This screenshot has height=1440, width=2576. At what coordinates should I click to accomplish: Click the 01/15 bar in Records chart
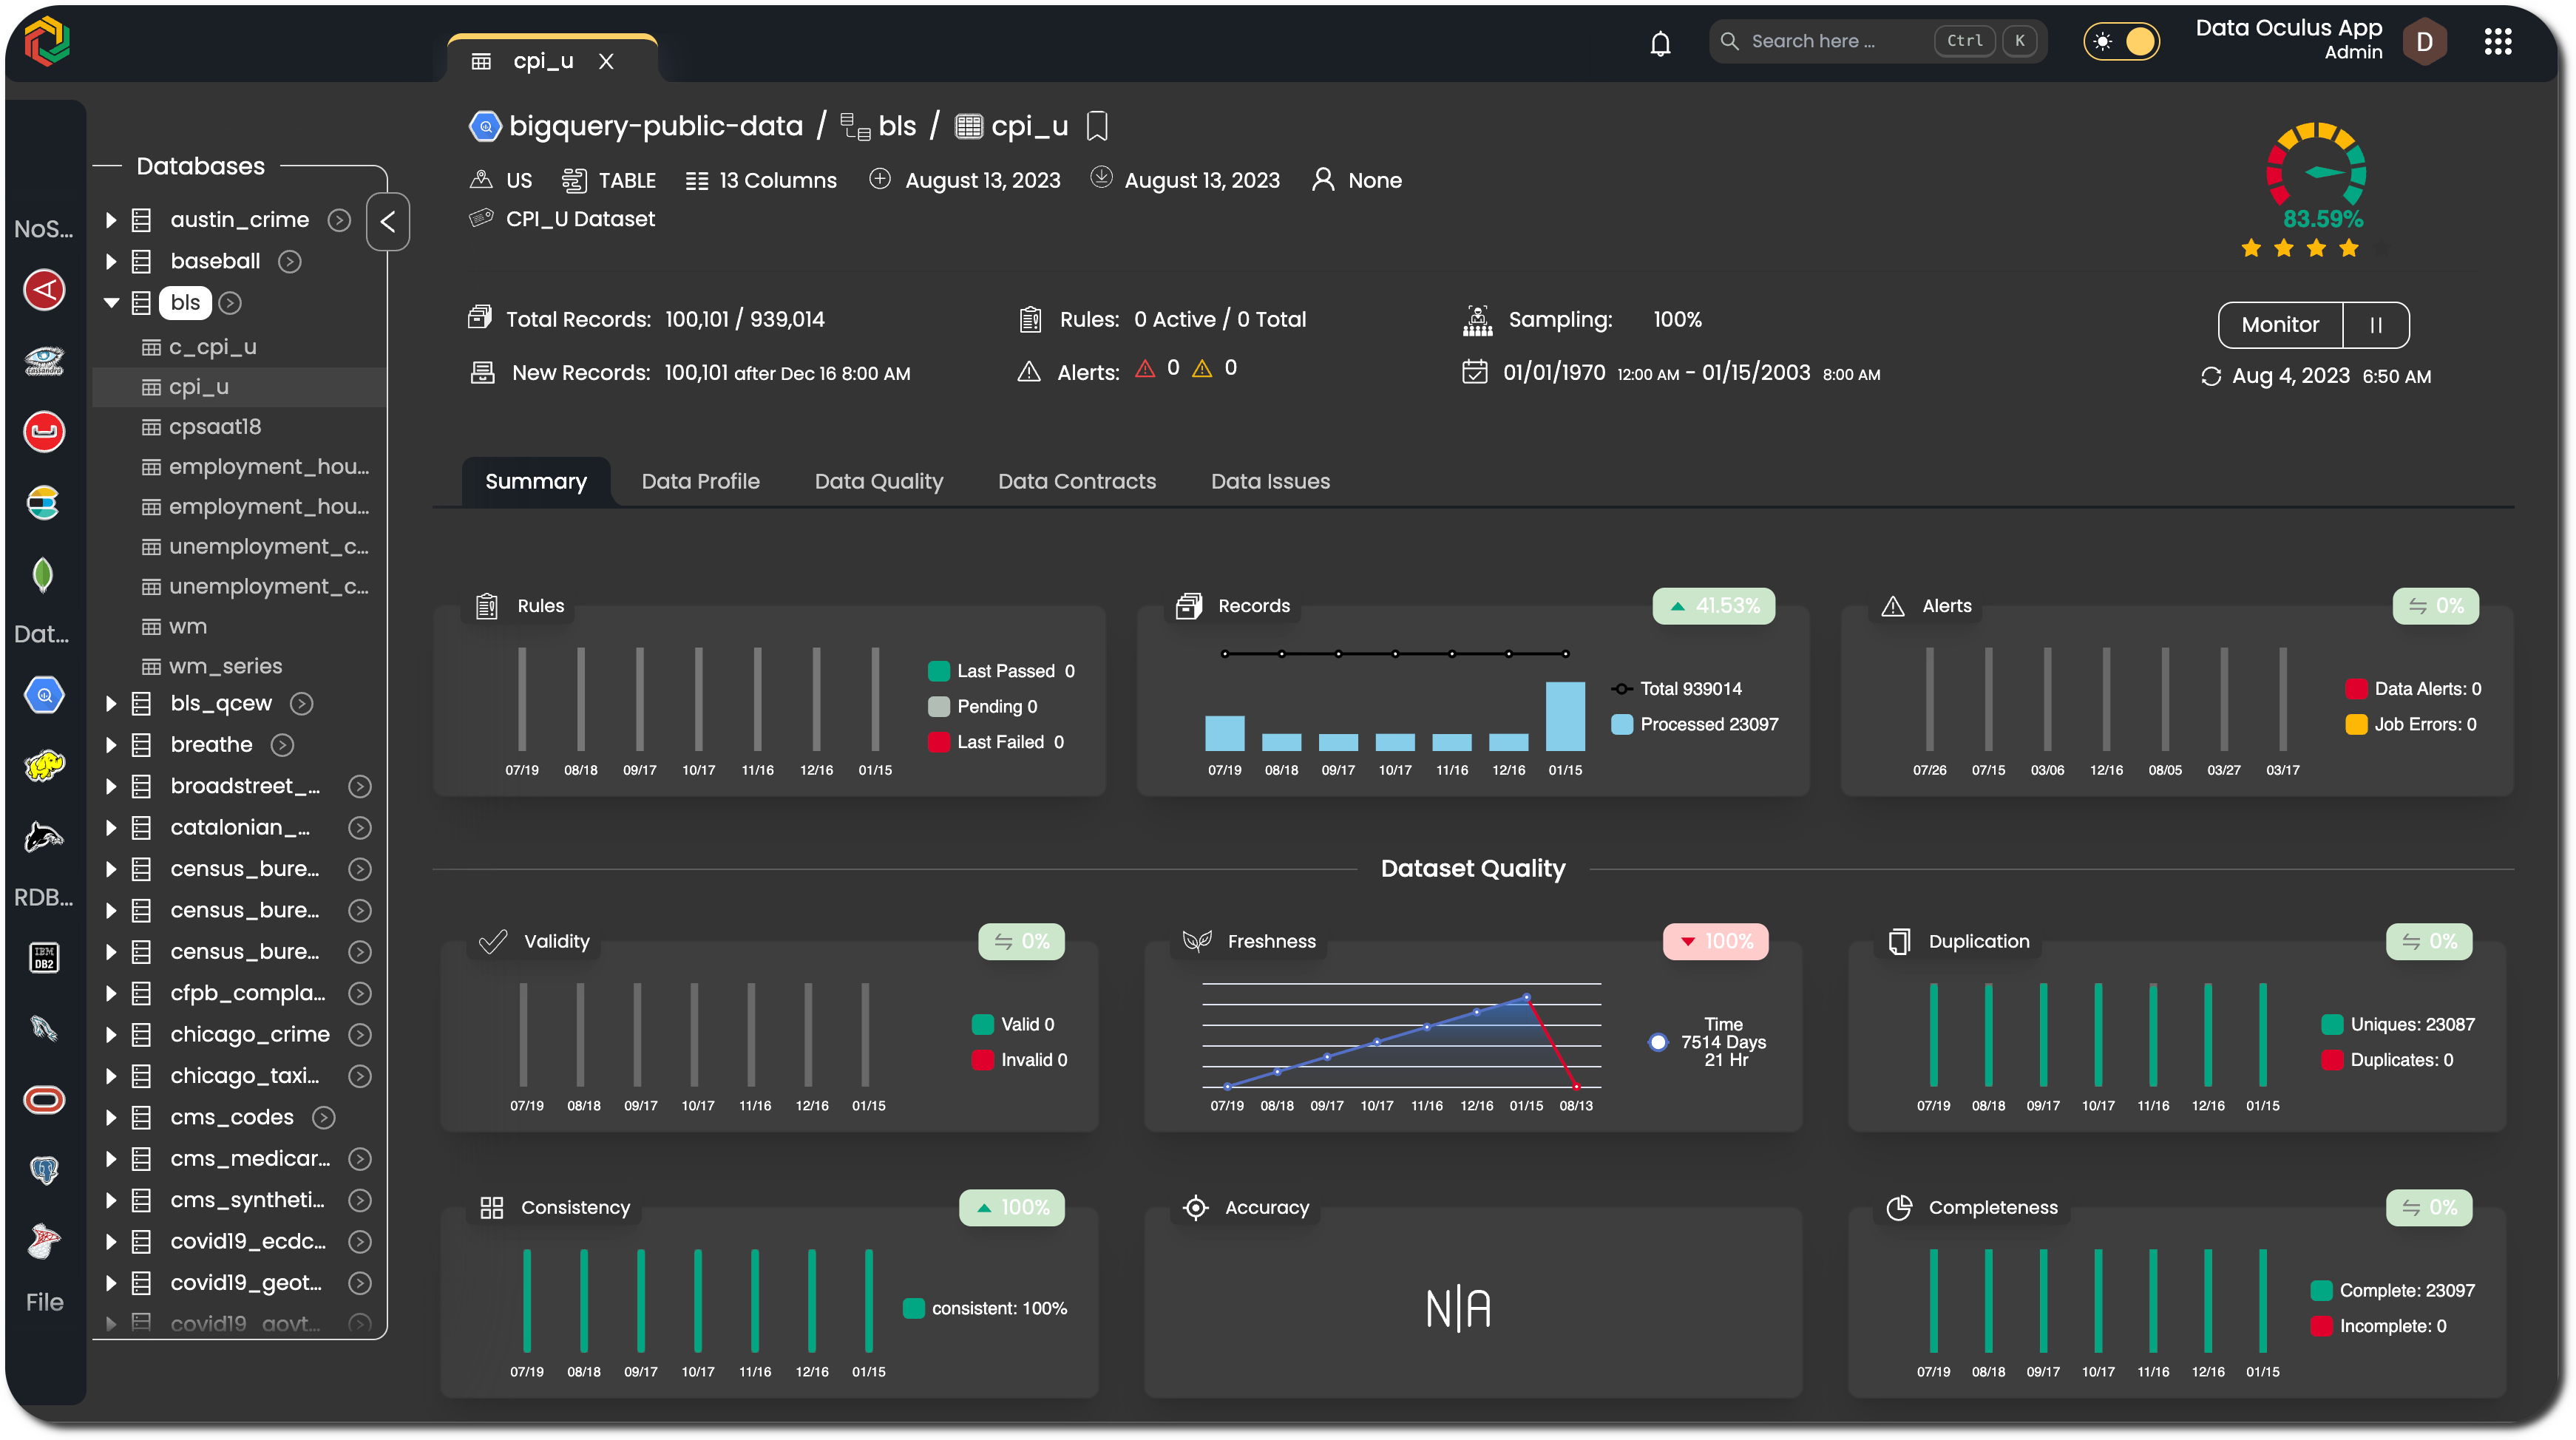[x=1565, y=716]
